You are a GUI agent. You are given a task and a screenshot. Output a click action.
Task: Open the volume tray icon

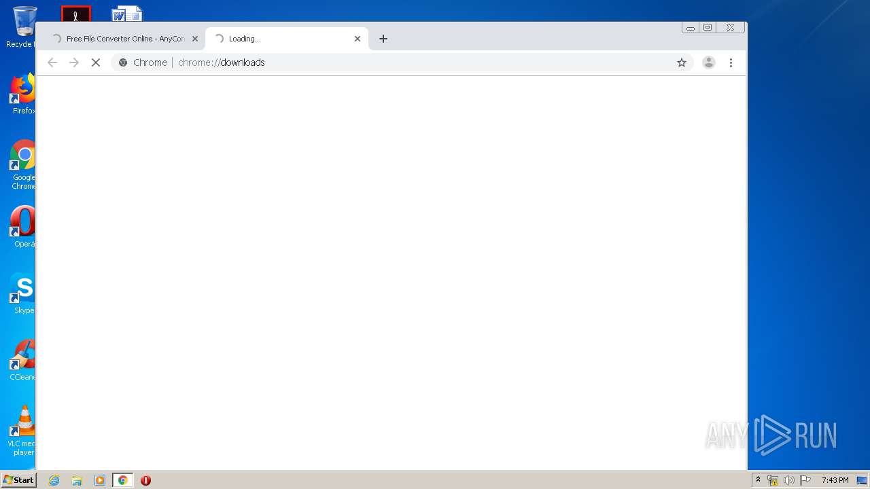point(789,480)
